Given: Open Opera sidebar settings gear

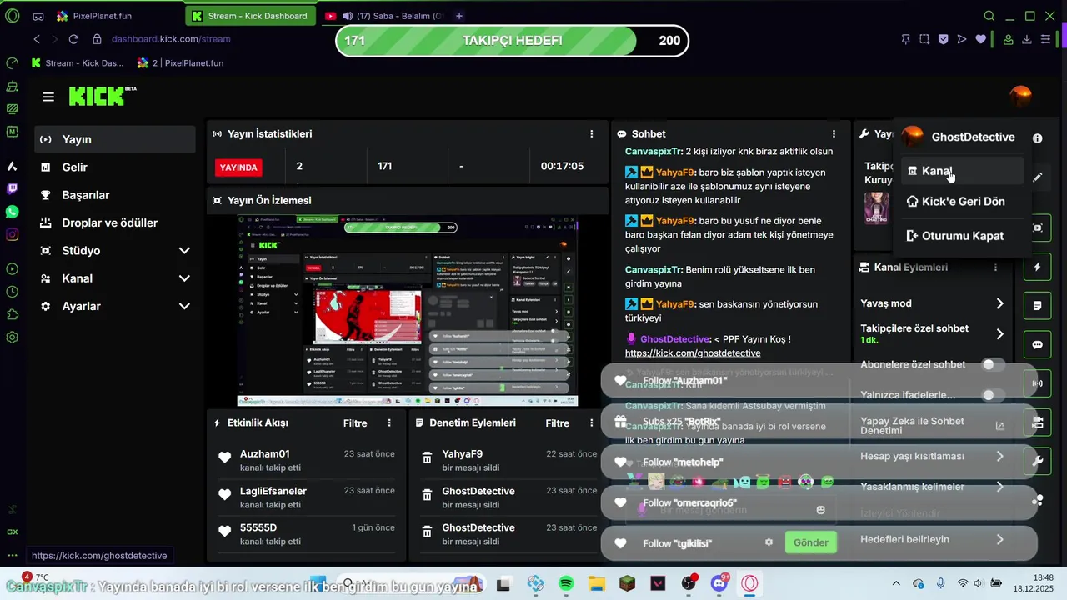Looking at the screenshot, I should click(x=12, y=337).
